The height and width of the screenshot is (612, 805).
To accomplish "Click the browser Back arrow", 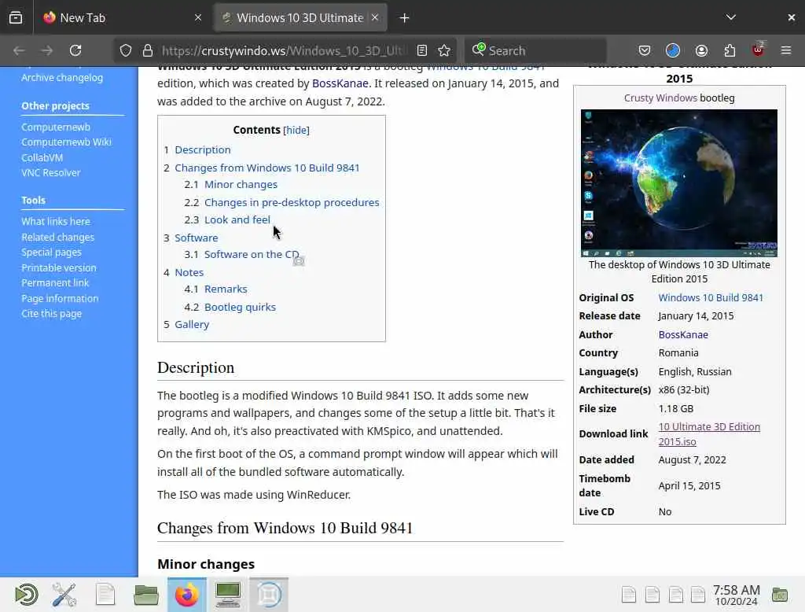I will [19, 50].
